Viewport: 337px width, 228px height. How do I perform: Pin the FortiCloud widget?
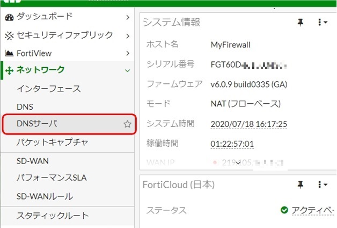click(x=301, y=184)
